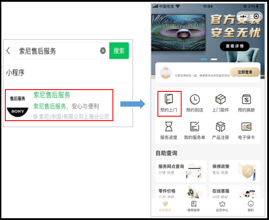
Task: Tap the Wi-Fi status icon
Action: 178,6
